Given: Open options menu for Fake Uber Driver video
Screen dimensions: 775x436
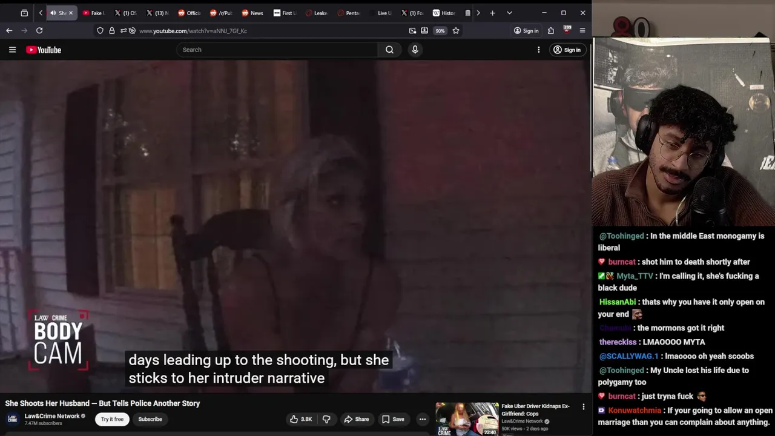Looking at the screenshot, I should (583, 407).
